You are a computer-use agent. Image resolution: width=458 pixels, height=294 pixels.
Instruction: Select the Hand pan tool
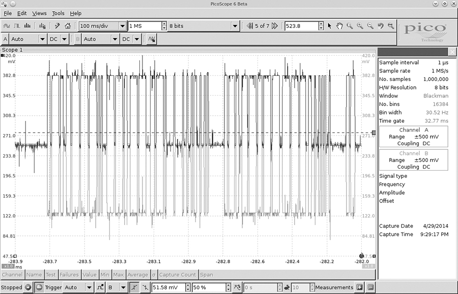click(x=339, y=26)
